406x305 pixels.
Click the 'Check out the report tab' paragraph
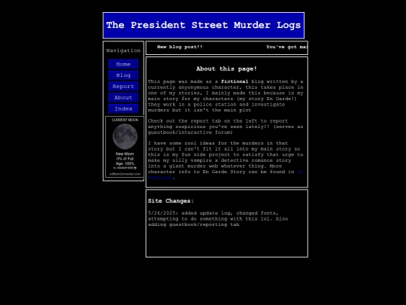[x=226, y=127]
